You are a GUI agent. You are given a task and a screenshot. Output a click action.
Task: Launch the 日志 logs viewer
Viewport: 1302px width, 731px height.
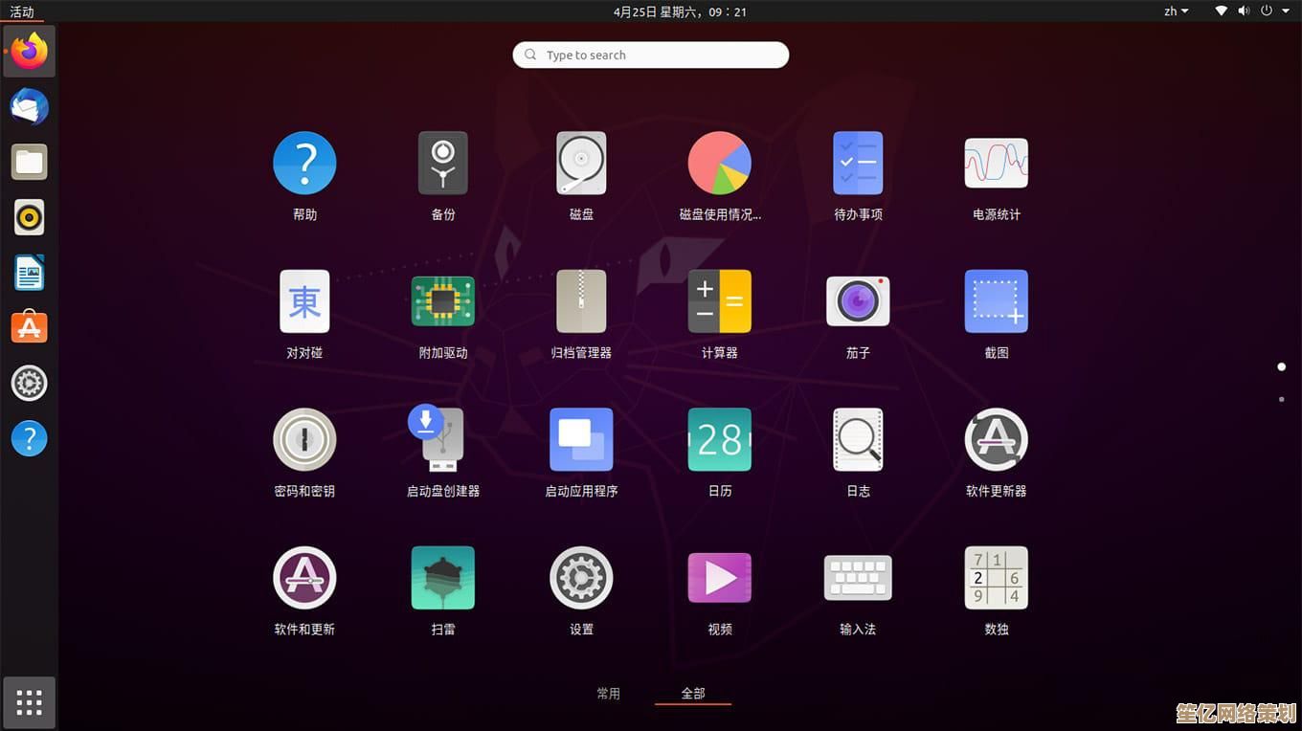(858, 440)
